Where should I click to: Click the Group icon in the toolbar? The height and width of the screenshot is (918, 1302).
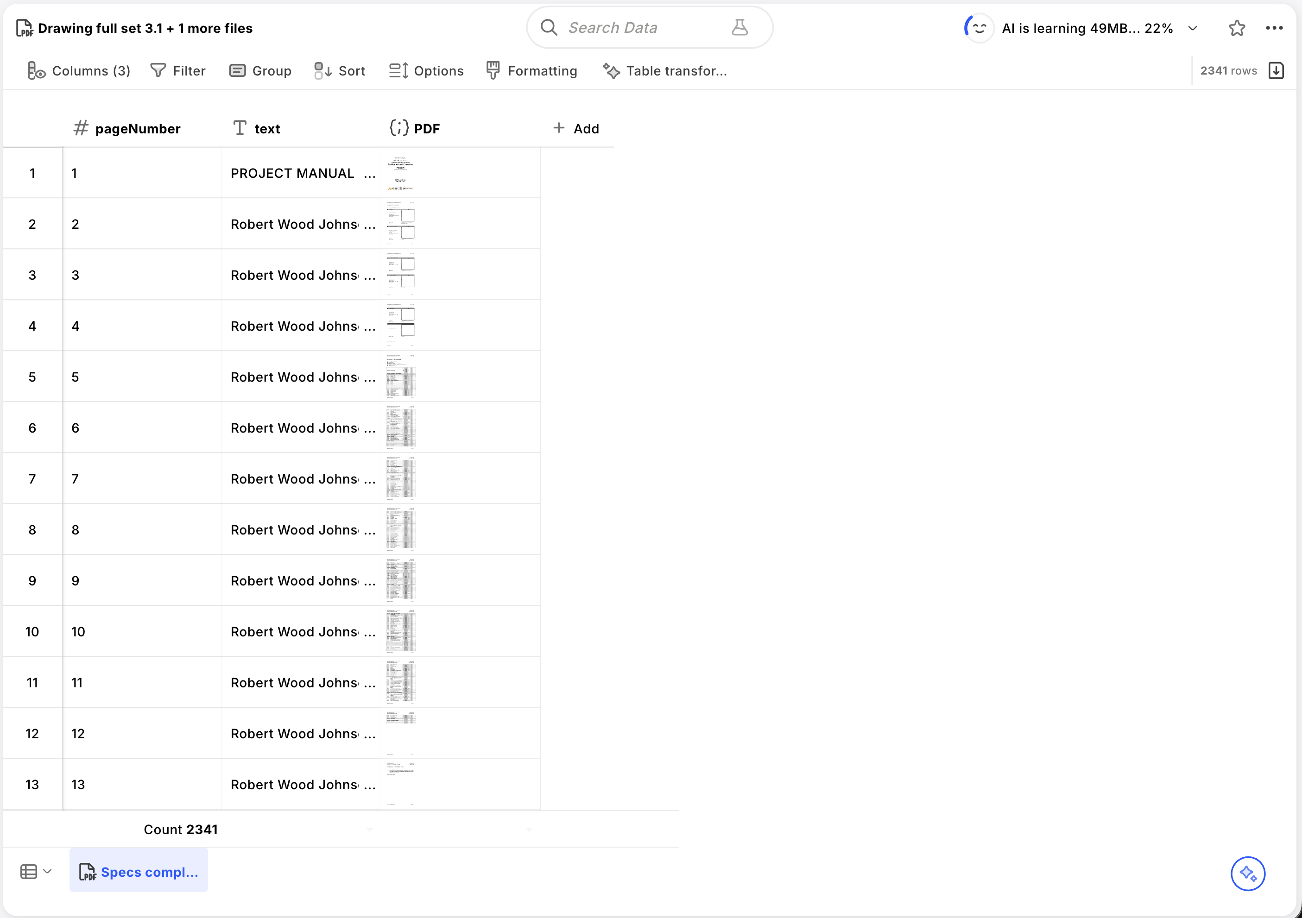click(x=238, y=70)
